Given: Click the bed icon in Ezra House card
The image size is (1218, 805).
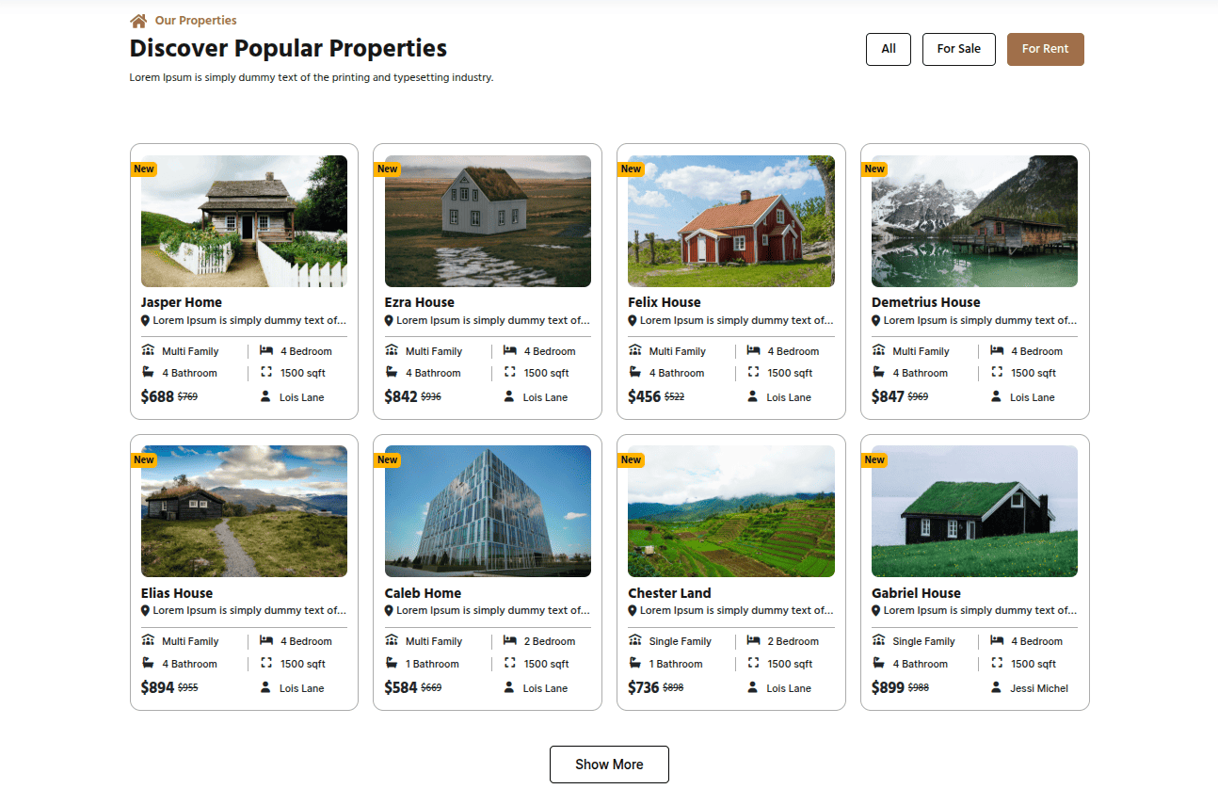Looking at the screenshot, I should coord(510,351).
